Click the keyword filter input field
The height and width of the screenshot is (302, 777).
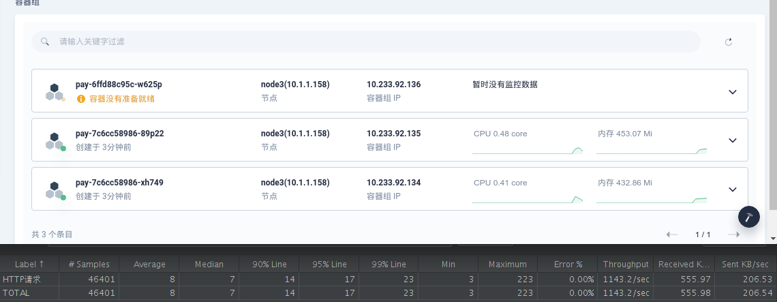point(366,42)
